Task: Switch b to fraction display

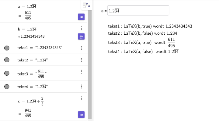Action: [x=81, y=36]
